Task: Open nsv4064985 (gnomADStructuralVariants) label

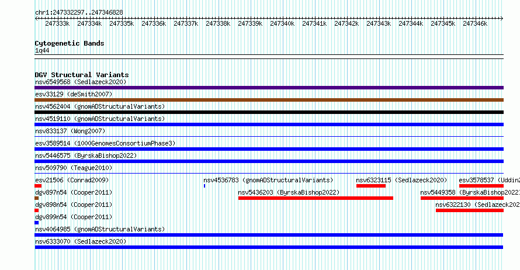Action: coord(100,229)
